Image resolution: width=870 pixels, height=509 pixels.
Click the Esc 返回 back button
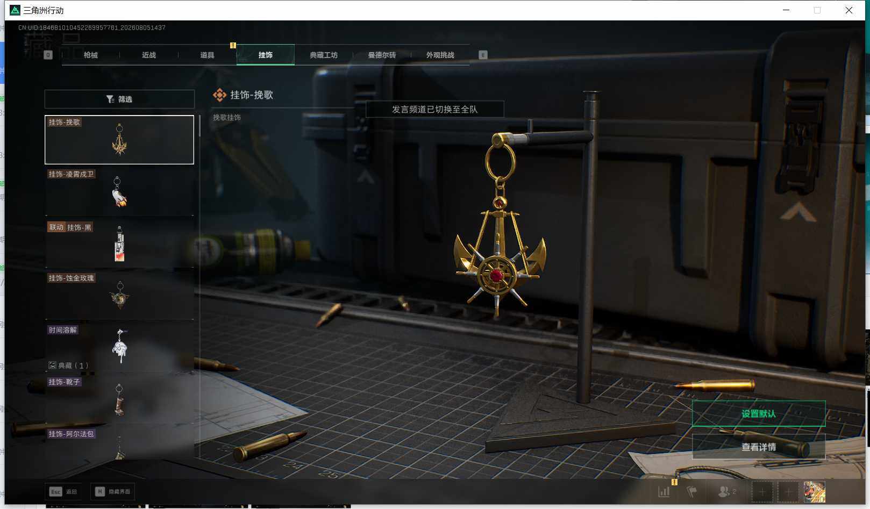tap(63, 491)
